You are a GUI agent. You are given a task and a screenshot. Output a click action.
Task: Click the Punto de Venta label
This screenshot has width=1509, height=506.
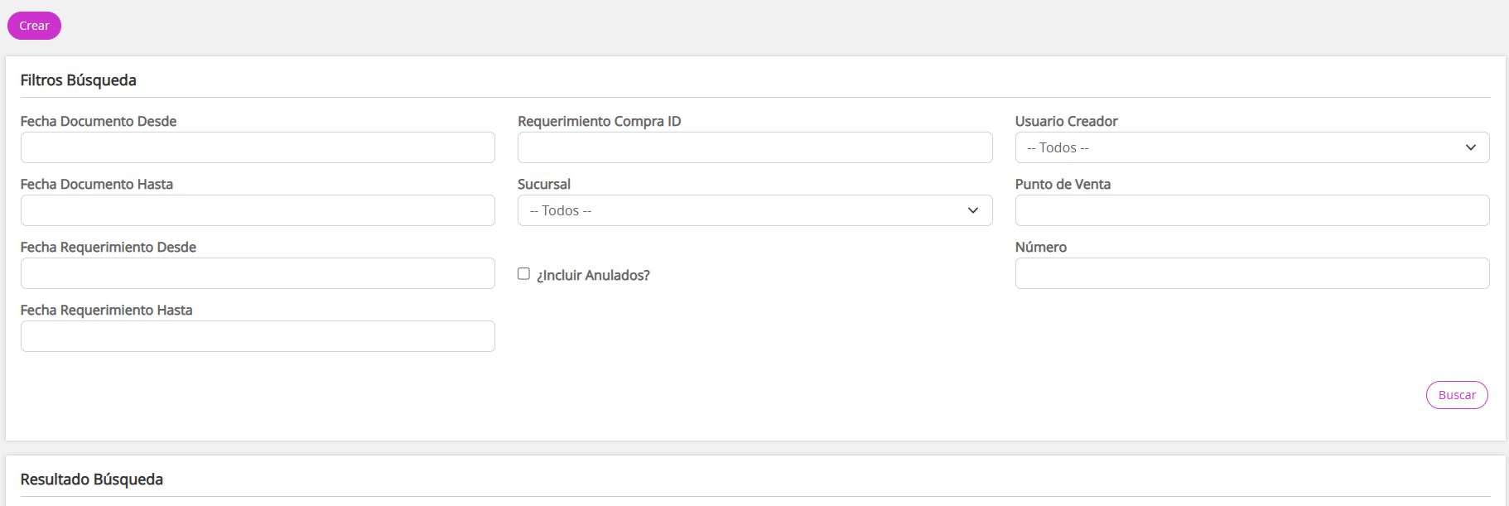(x=1063, y=185)
